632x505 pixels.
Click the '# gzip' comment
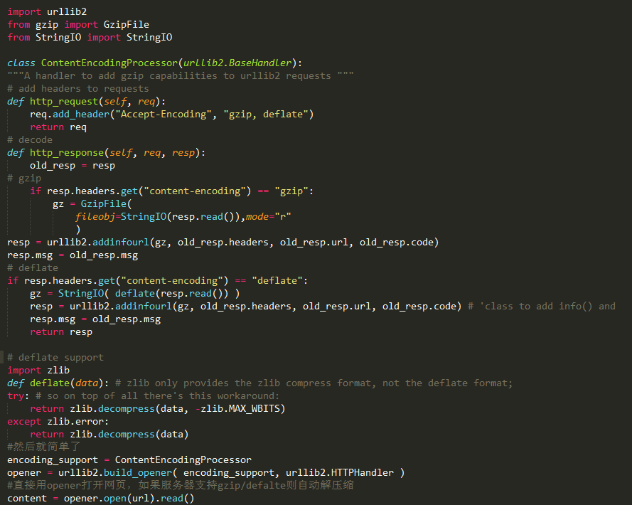click(24, 179)
